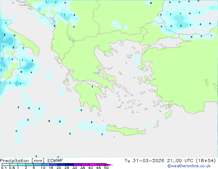
Task: Click the 20–25 mm legend swatch
Action: tap(62, 165)
